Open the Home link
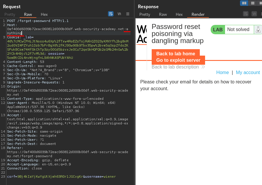The image size is (262, 185). click(x=222, y=73)
